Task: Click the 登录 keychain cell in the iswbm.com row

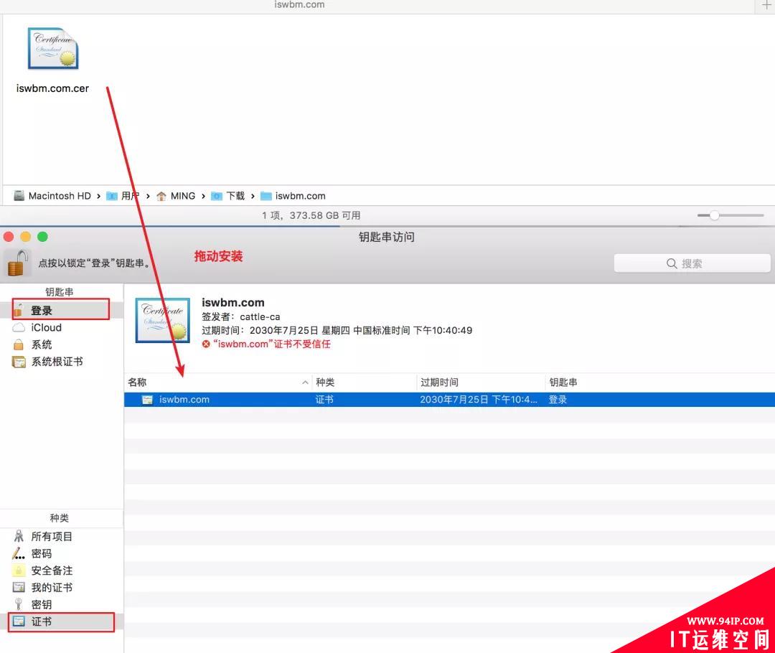Action: pyautogui.click(x=558, y=400)
